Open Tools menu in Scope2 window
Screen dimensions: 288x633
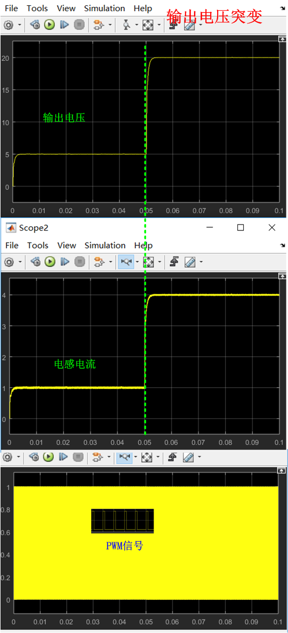[38, 245]
